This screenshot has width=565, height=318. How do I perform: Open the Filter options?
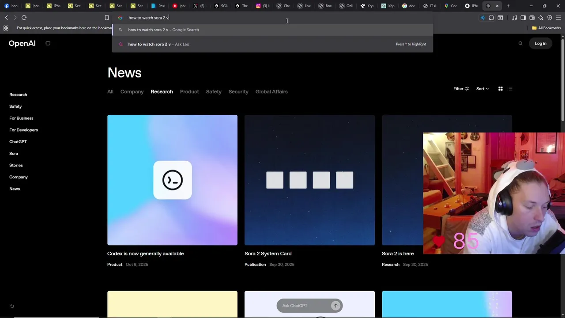pyautogui.click(x=461, y=89)
